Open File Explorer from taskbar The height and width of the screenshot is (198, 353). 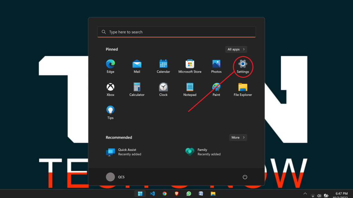coord(213,194)
